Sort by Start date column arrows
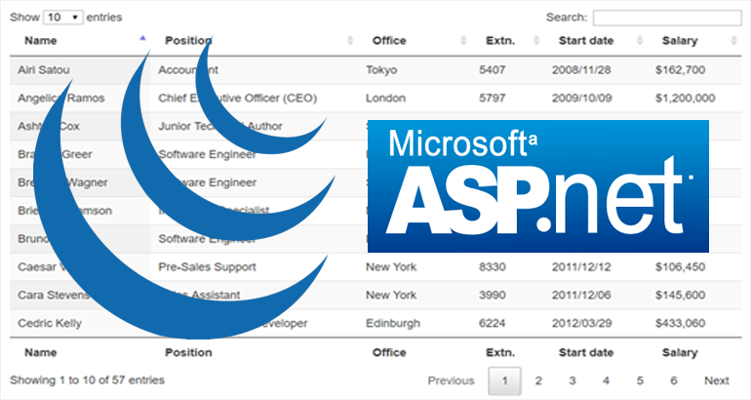 pyautogui.click(x=640, y=41)
